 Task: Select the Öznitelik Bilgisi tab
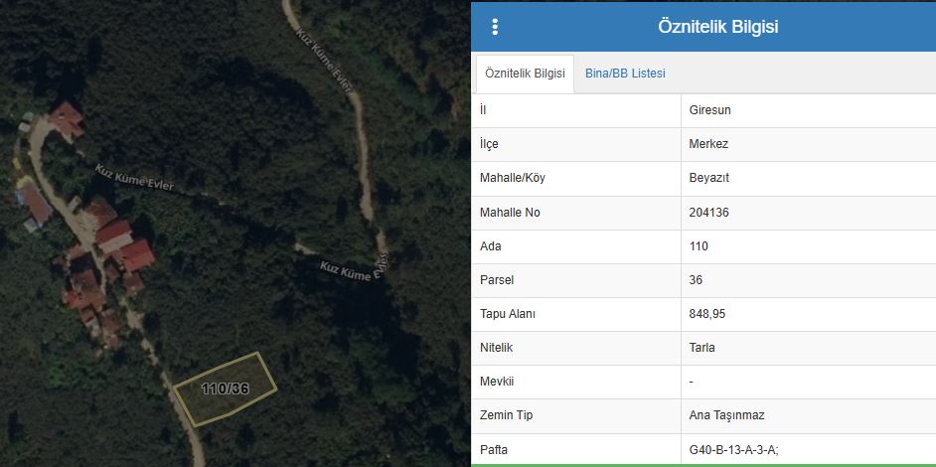click(525, 74)
